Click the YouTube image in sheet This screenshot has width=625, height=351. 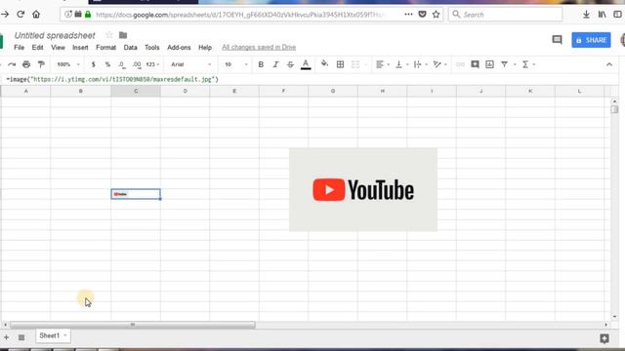point(363,189)
